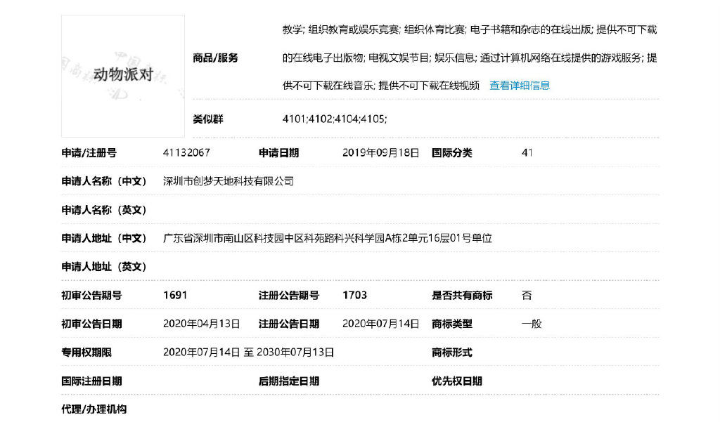Click the applicant address starting with 广东省深圳市南山区
The image size is (720, 422).
coord(328,239)
